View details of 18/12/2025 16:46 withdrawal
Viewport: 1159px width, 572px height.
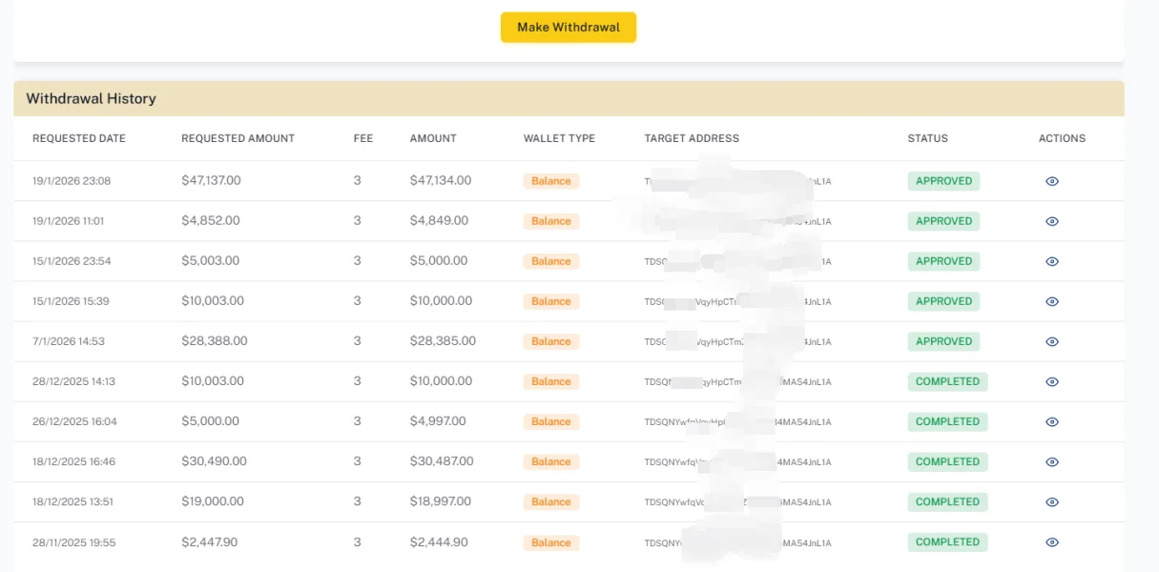point(1052,461)
